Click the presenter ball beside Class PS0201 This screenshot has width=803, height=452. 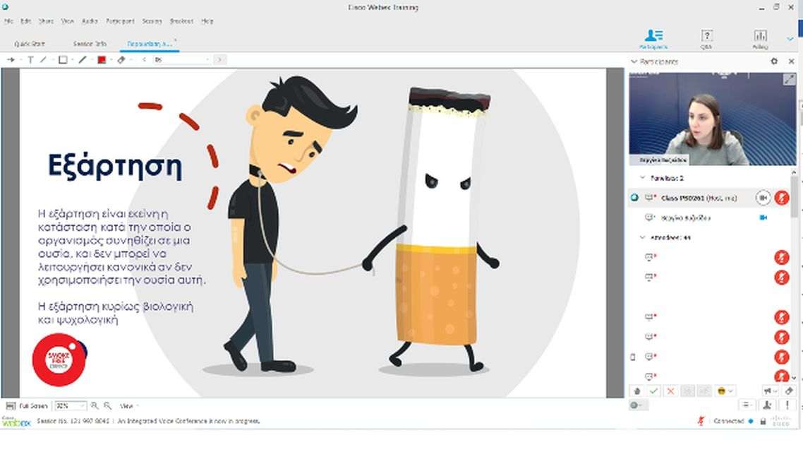(x=634, y=198)
